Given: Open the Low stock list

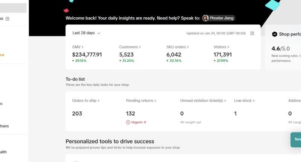Looking at the screenshot, I should tap(244, 101).
